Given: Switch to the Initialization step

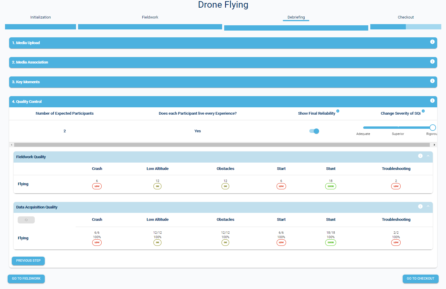Looking at the screenshot, I should coord(40,17).
